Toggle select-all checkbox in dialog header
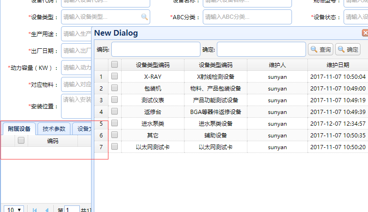Viewport: 368px width, 212px height. (115, 65)
